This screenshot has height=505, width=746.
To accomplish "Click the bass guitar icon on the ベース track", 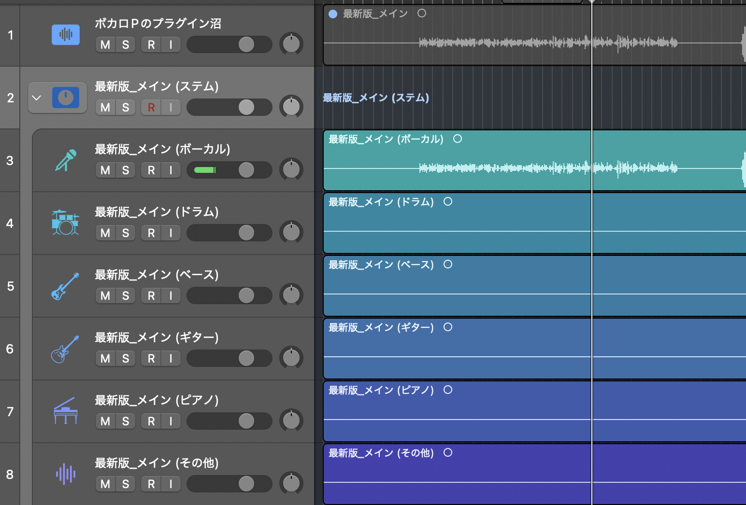I will tap(65, 286).
